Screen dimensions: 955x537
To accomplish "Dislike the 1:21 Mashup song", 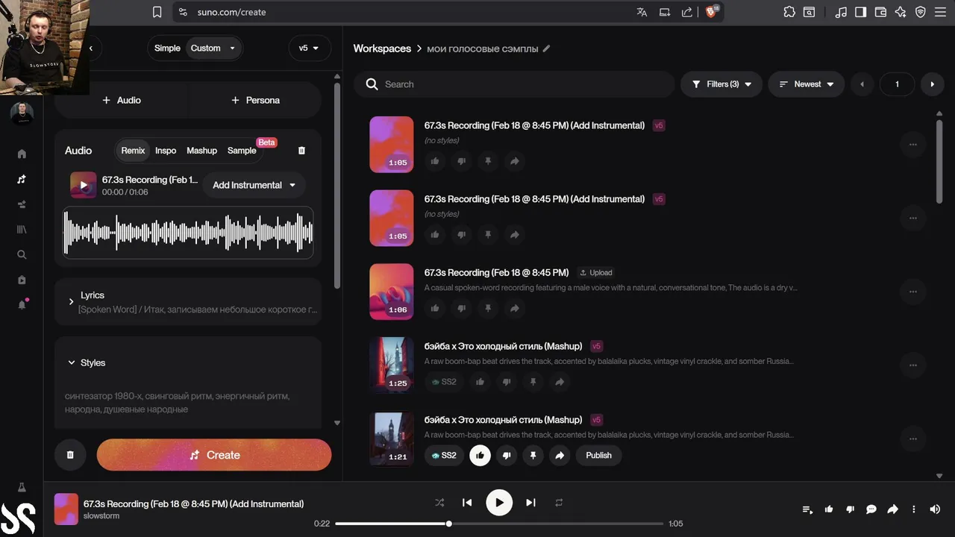I will 507,456.
